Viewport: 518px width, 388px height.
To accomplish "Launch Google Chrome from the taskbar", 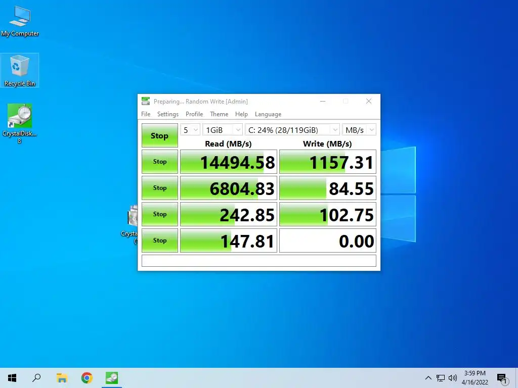I will coord(87,378).
